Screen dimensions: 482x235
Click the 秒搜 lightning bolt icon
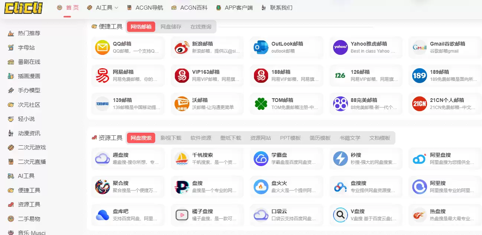tap(340, 159)
